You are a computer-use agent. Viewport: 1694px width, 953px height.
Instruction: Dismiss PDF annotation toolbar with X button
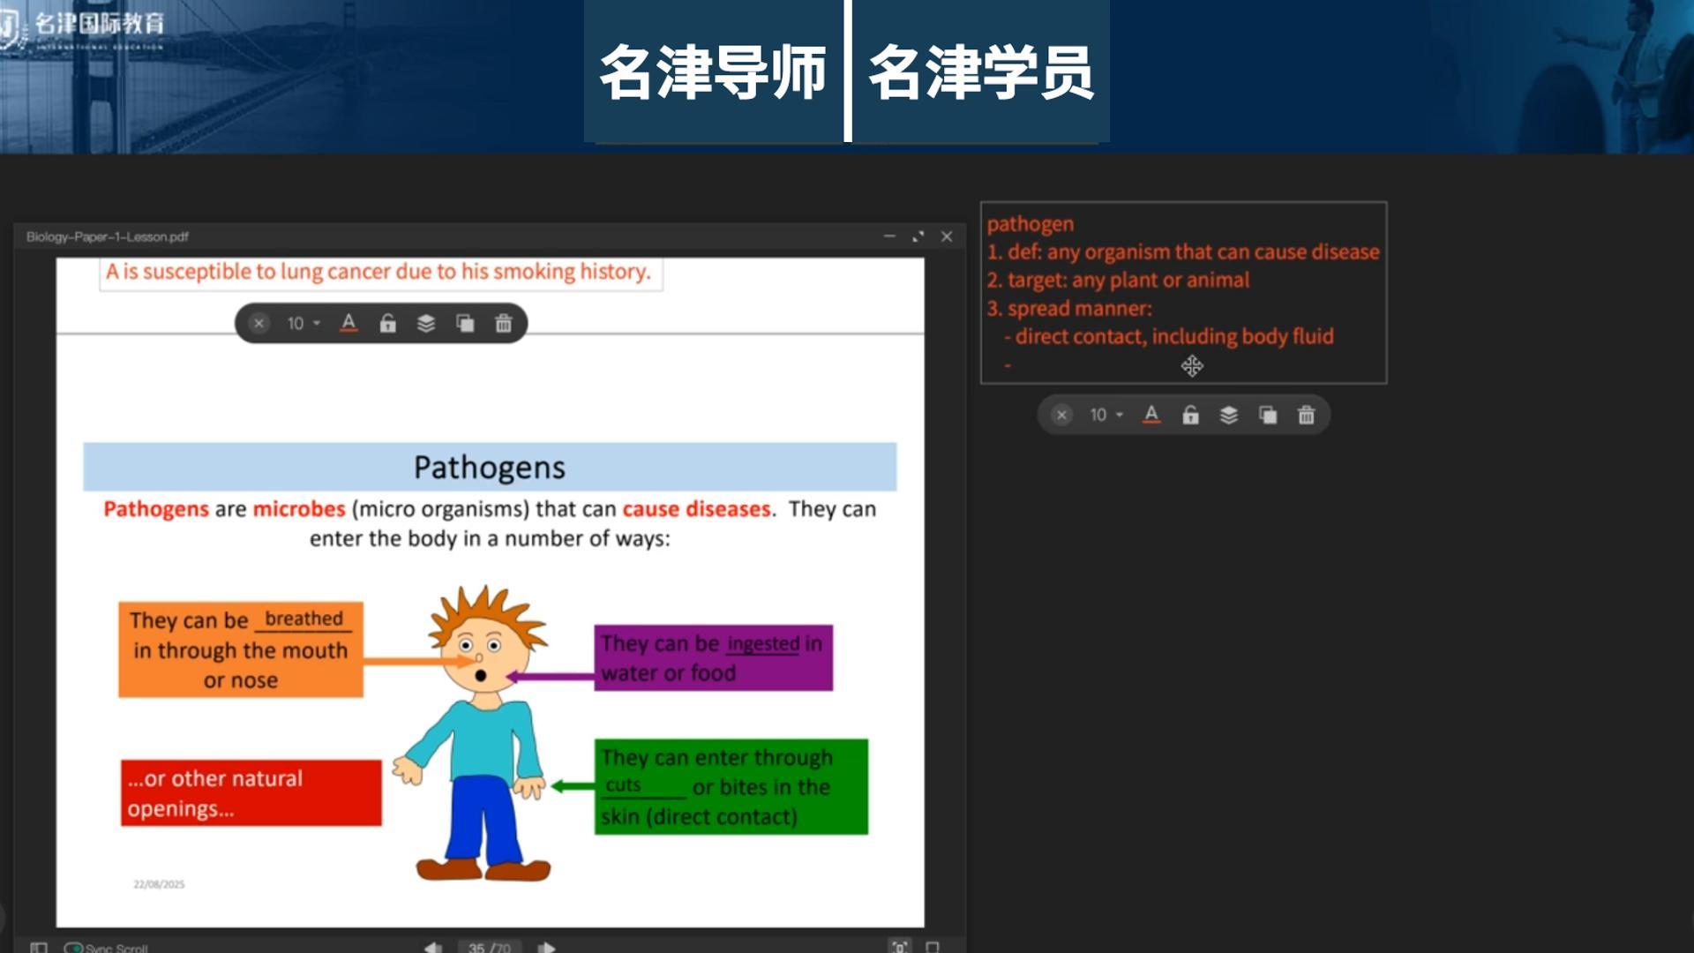[x=259, y=323]
